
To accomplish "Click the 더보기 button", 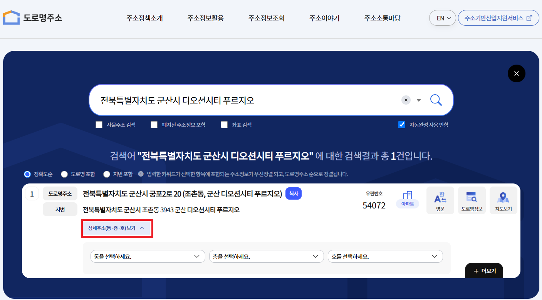I will (484, 271).
